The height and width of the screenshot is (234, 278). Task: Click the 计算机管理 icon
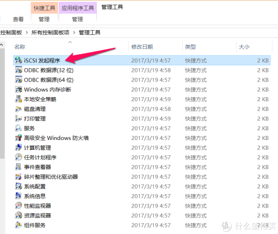[19, 148]
